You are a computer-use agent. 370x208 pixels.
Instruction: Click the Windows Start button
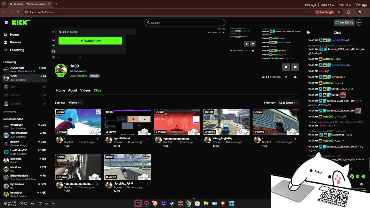coord(232,203)
